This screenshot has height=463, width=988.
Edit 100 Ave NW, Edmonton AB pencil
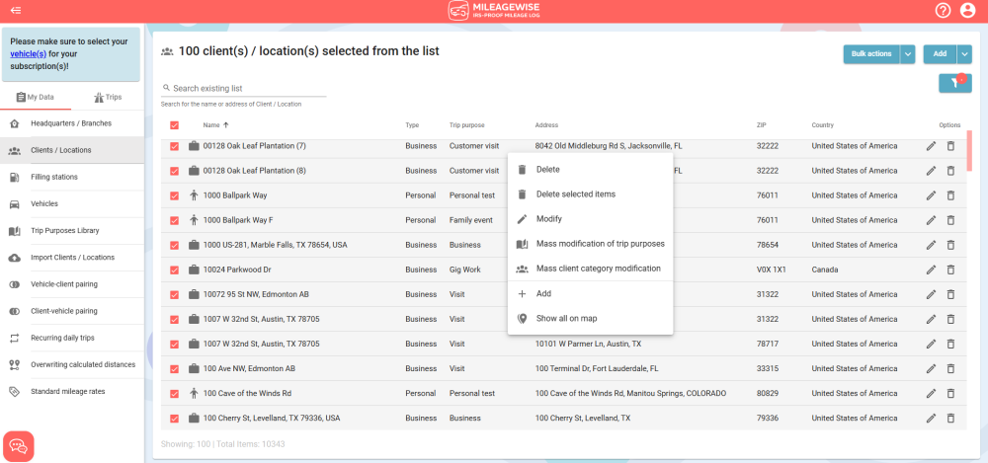[931, 368]
